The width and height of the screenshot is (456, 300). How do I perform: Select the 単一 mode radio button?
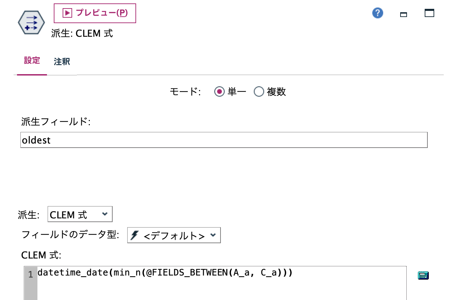pyautogui.click(x=219, y=91)
